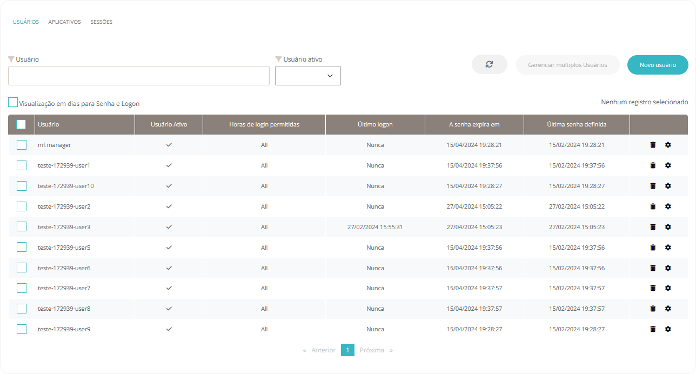Open the Usuário ativo dropdown

[x=308, y=76]
